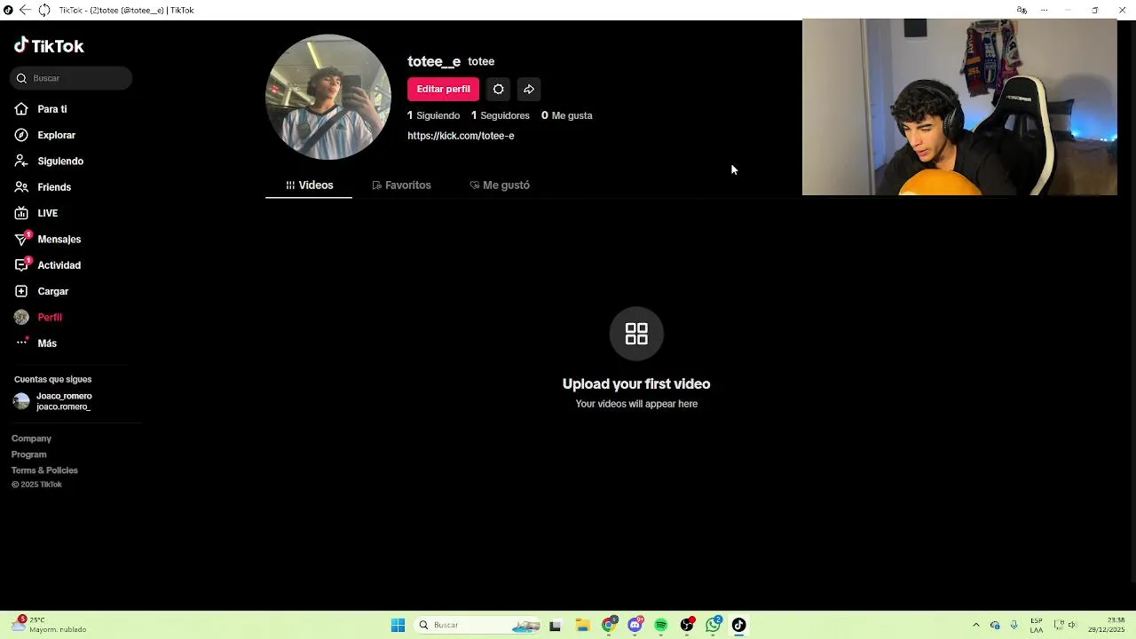Click the profile username totee_e heading

[434, 61]
